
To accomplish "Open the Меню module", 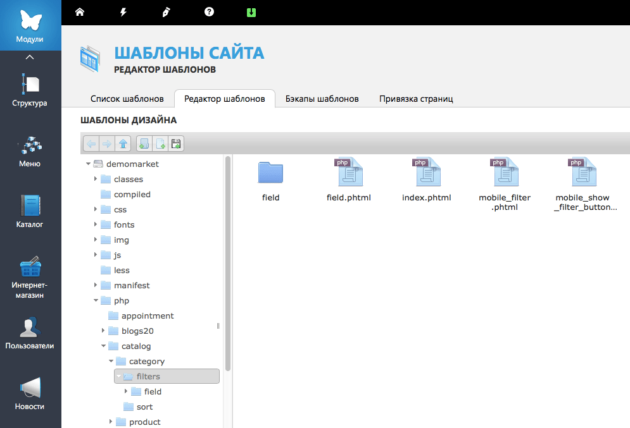I will coord(30,152).
